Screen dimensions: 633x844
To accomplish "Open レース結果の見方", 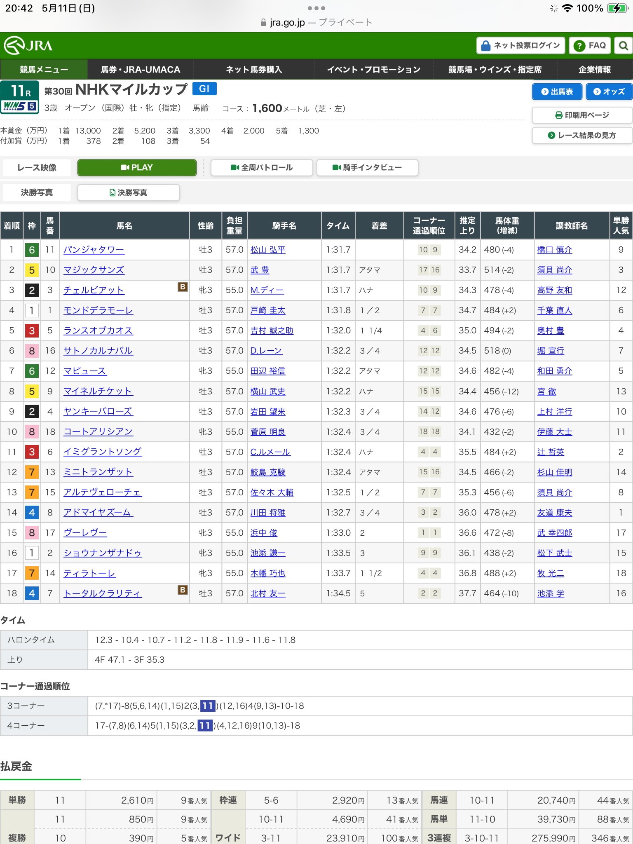I will click(x=582, y=135).
